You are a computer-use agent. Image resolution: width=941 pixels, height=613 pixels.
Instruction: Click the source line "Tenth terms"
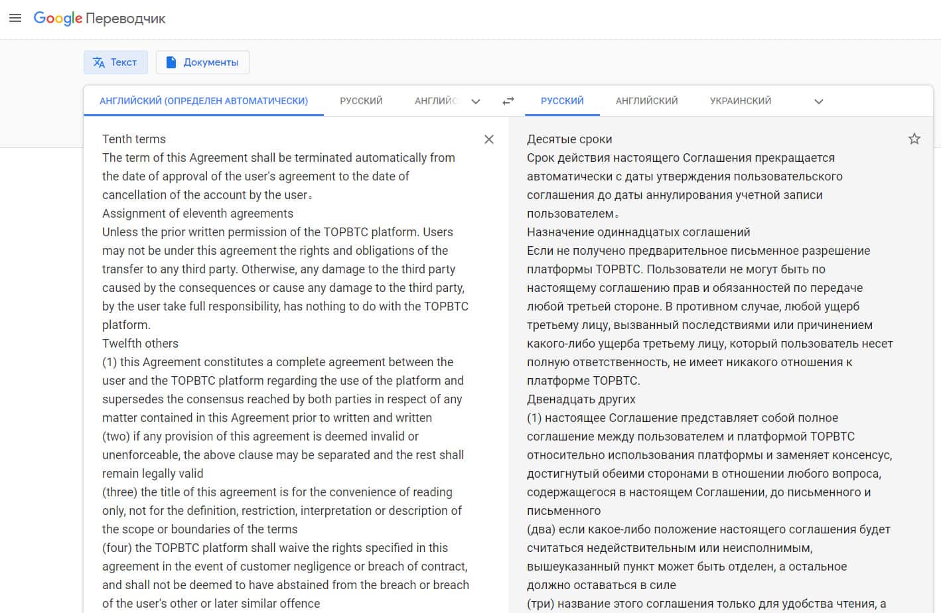click(x=134, y=139)
